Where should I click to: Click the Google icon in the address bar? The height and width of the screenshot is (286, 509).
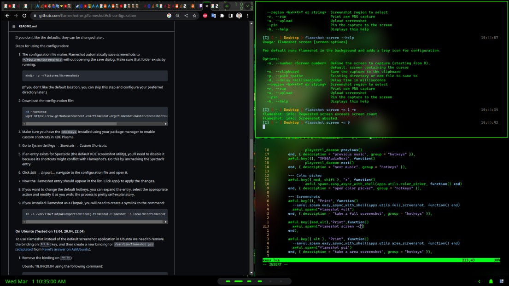[x=169, y=16]
